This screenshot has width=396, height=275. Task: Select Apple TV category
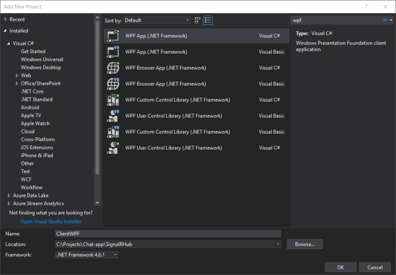[x=31, y=116]
